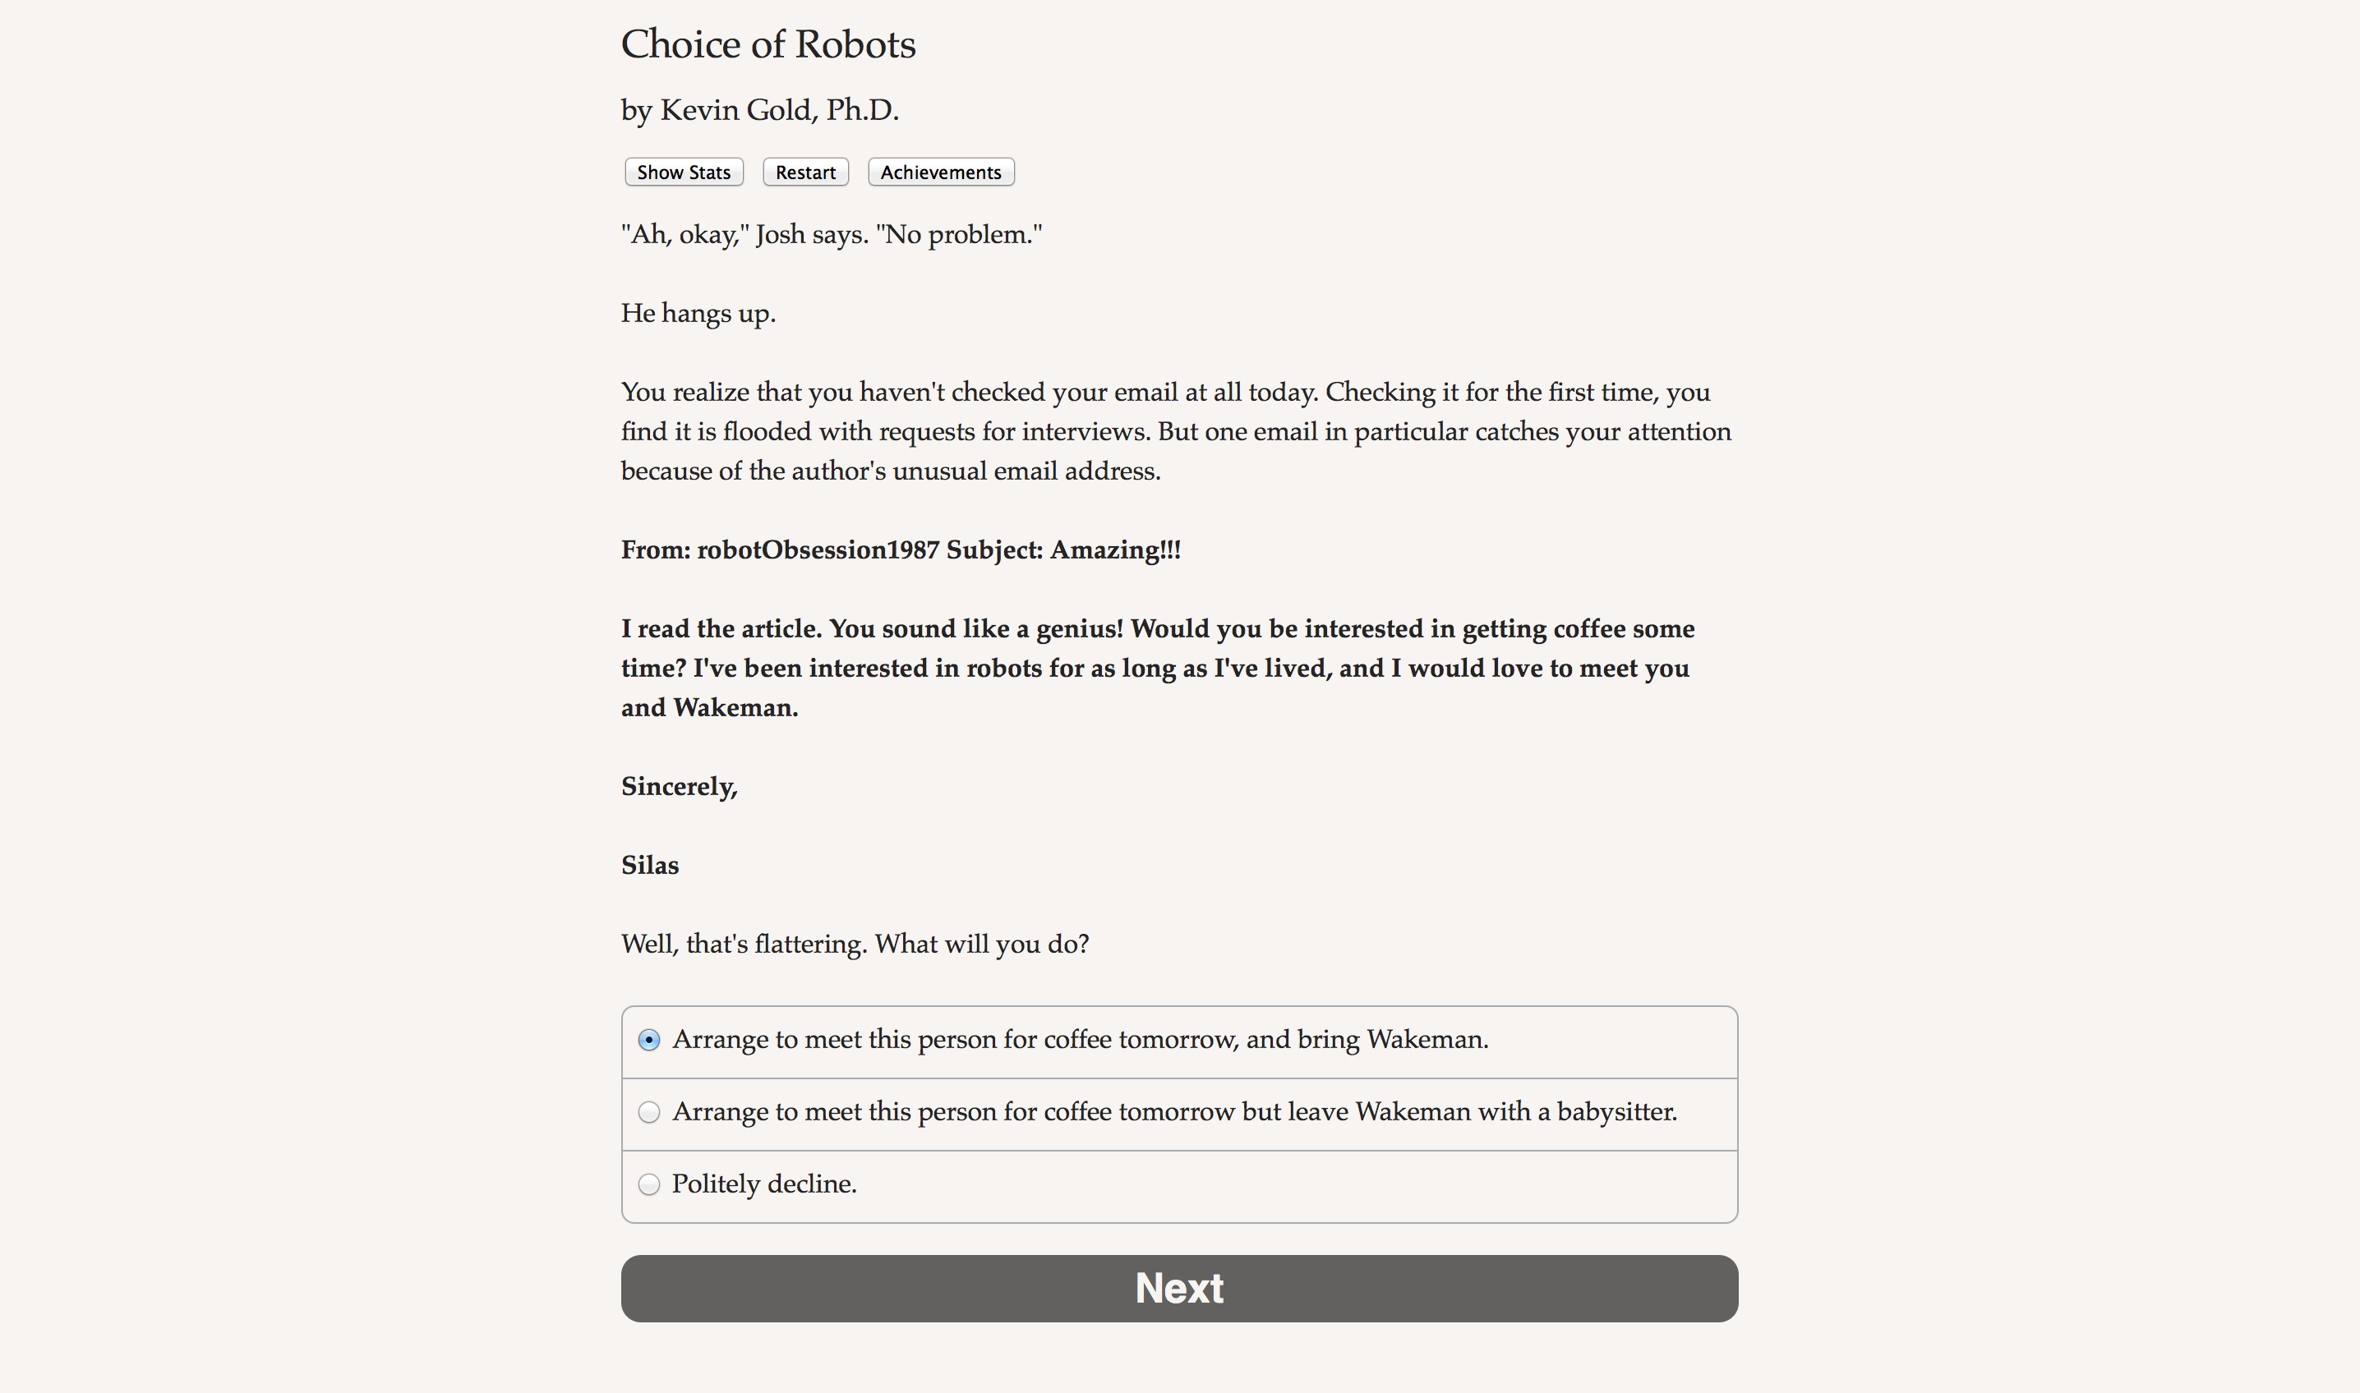Click the 'Politely decline.' option text
This screenshot has height=1393, width=2360.
click(763, 1184)
